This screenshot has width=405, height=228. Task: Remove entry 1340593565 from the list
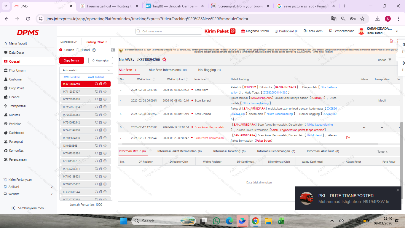pos(105,145)
